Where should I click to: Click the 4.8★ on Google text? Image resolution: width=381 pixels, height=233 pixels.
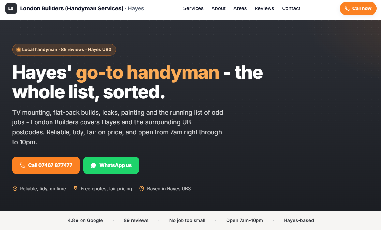tap(85, 220)
